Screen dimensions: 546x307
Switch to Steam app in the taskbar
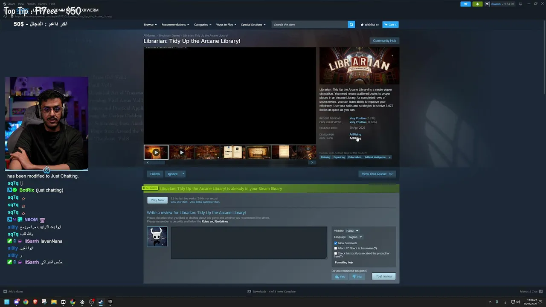click(101, 302)
